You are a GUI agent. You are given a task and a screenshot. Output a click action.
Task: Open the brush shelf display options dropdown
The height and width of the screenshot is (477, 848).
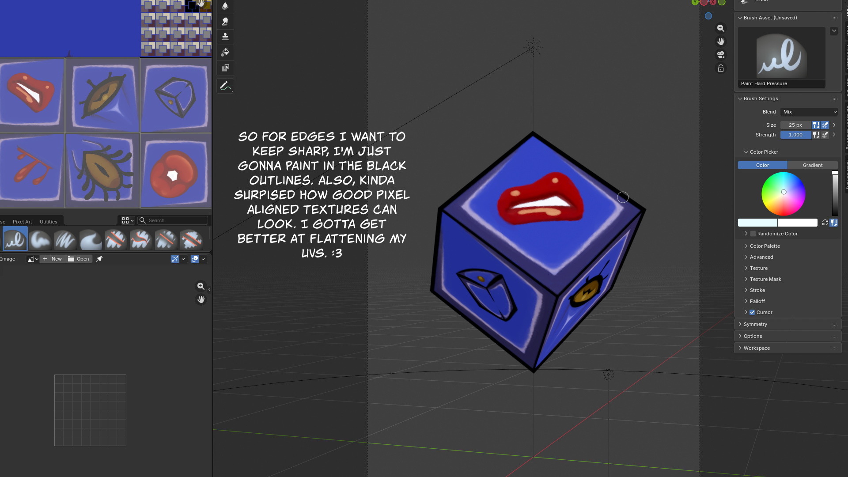tap(128, 220)
